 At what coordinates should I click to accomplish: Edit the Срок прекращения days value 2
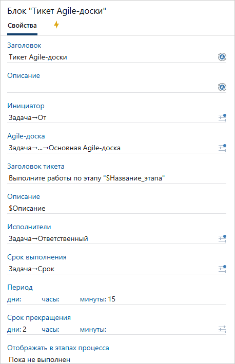pyautogui.click(x=25, y=330)
